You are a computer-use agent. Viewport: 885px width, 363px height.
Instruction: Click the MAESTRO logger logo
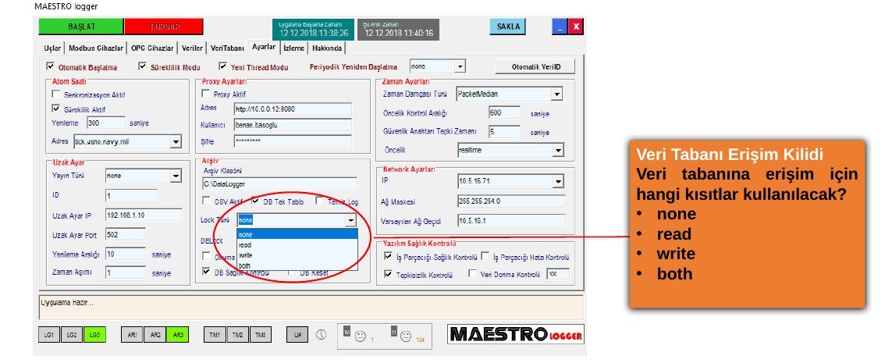[x=516, y=334]
